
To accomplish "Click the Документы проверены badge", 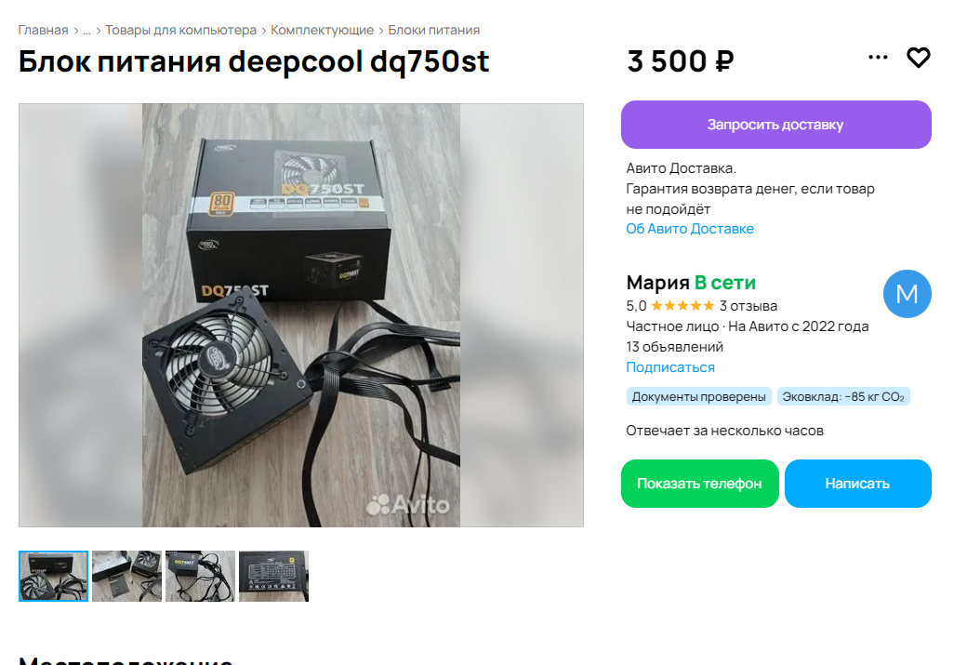I will pyautogui.click(x=698, y=396).
